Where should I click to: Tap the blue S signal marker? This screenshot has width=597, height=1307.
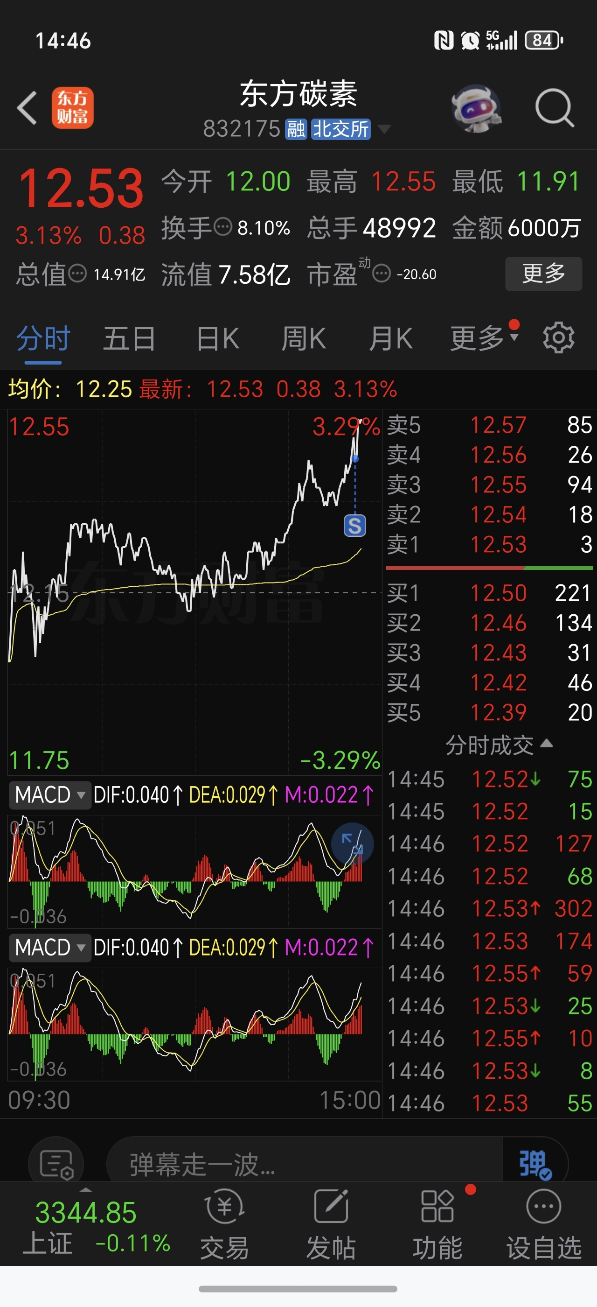pyautogui.click(x=355, y=526)
